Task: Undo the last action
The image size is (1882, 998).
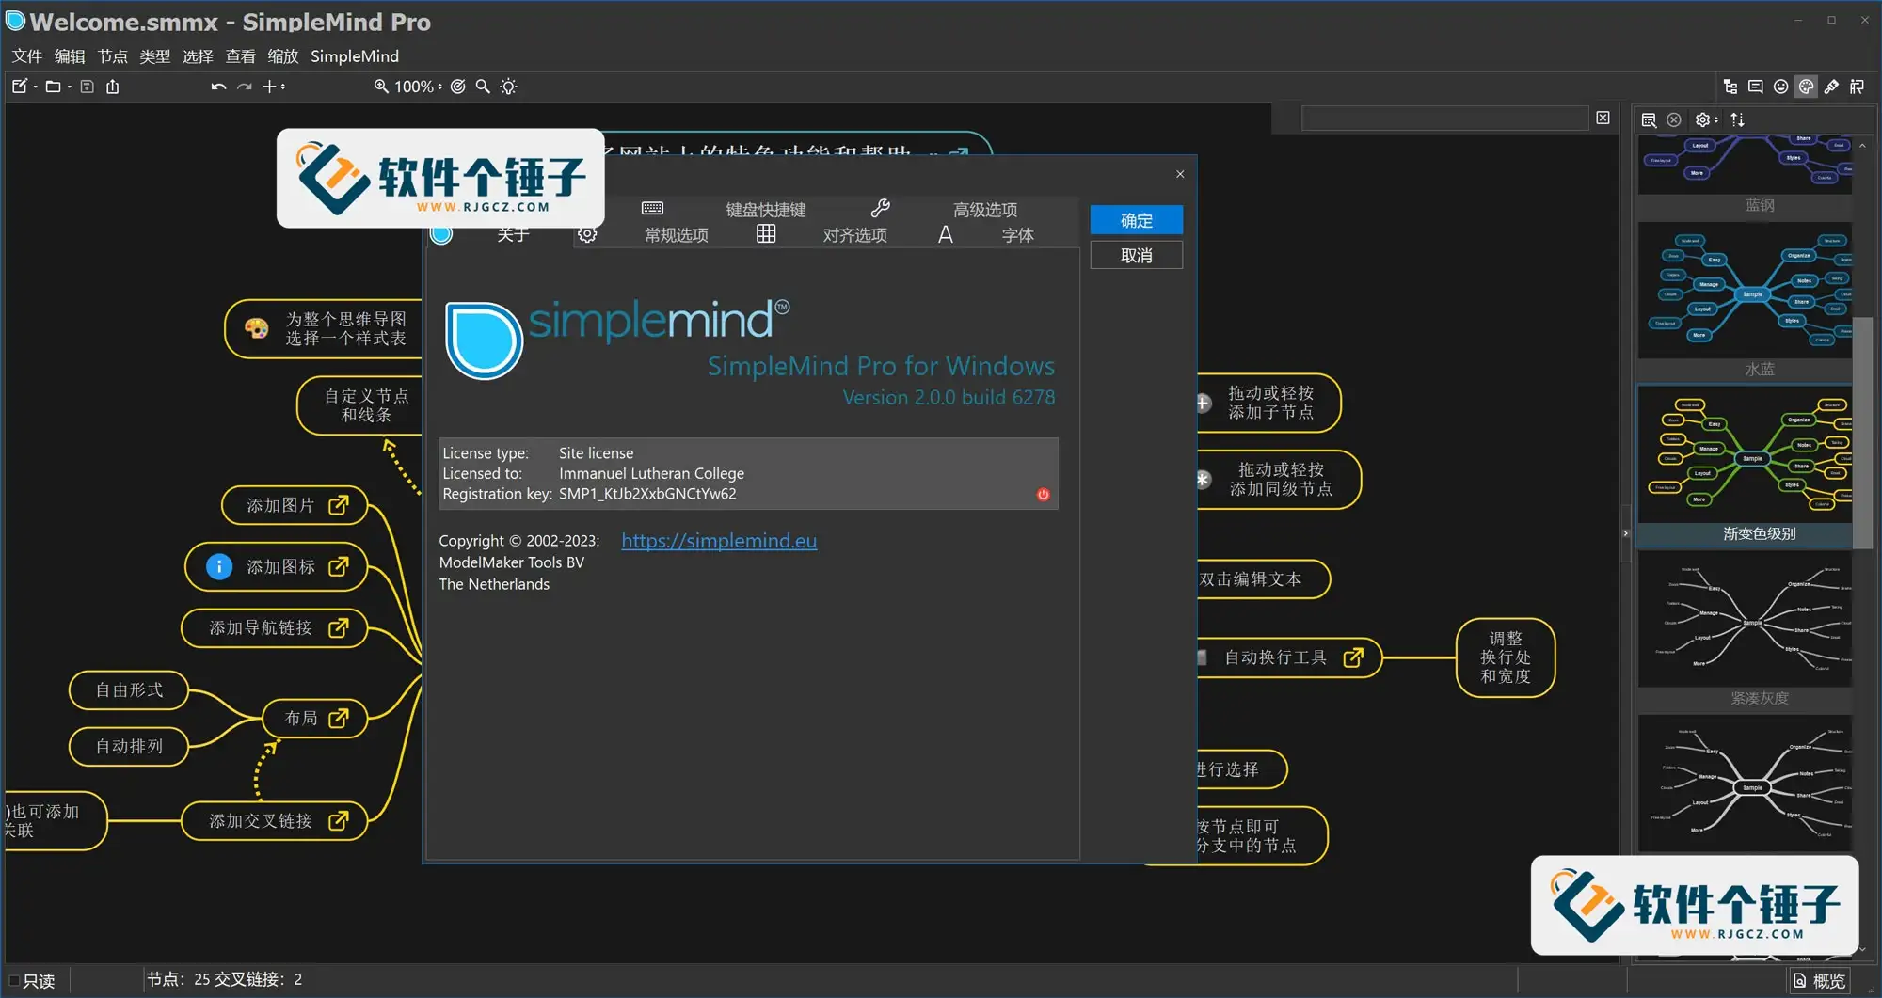Action: [x=218, y=87]
